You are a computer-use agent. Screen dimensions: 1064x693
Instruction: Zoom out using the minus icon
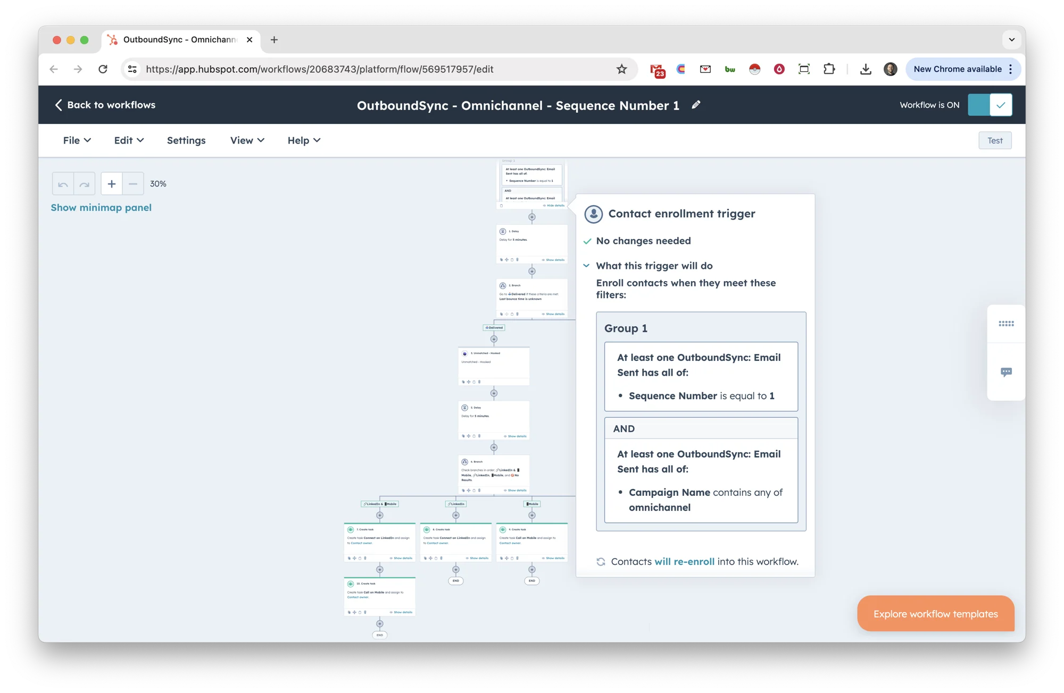[132, 183]
